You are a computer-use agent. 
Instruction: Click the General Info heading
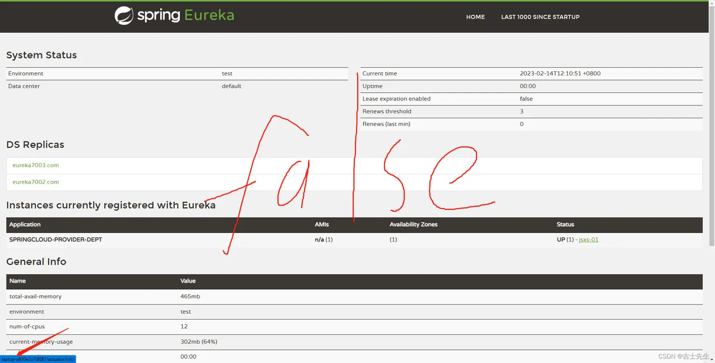[x=36, y=262]
